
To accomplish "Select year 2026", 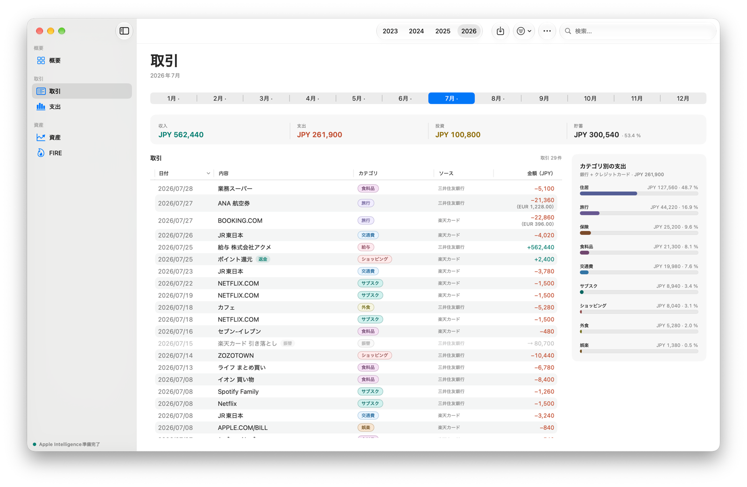I will pyautogui.click(x=469, y=31).
